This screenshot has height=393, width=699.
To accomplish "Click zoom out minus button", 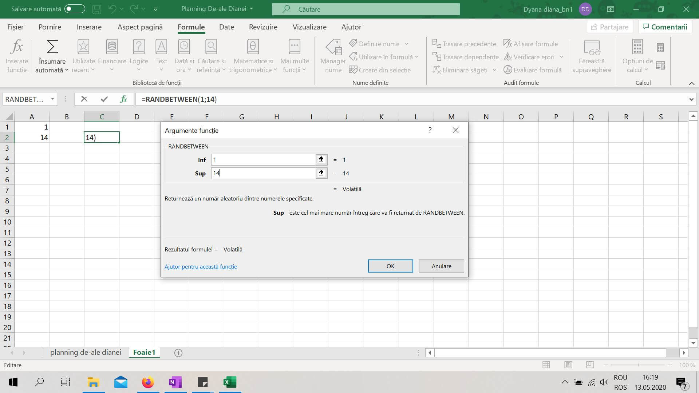I will coord(606,365).
